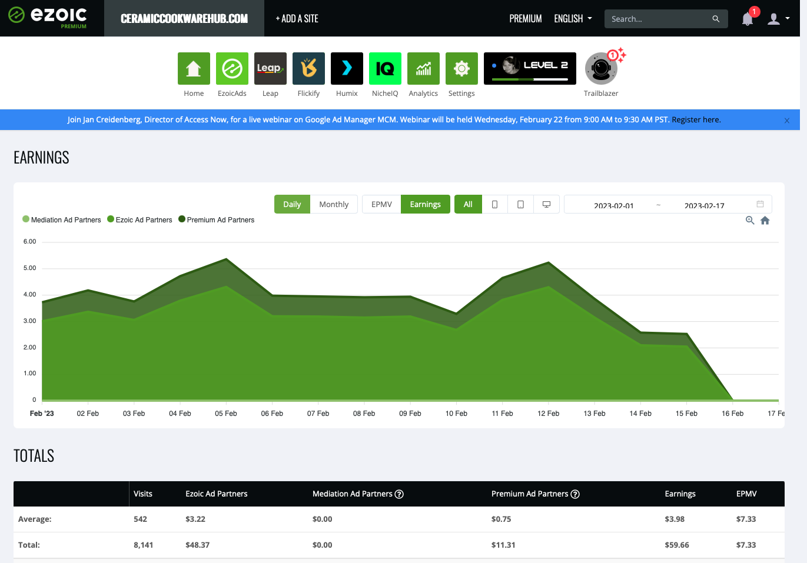The image size is (807, 563).
Task: Click the search magnifier icon
Action: click(716, 19)
